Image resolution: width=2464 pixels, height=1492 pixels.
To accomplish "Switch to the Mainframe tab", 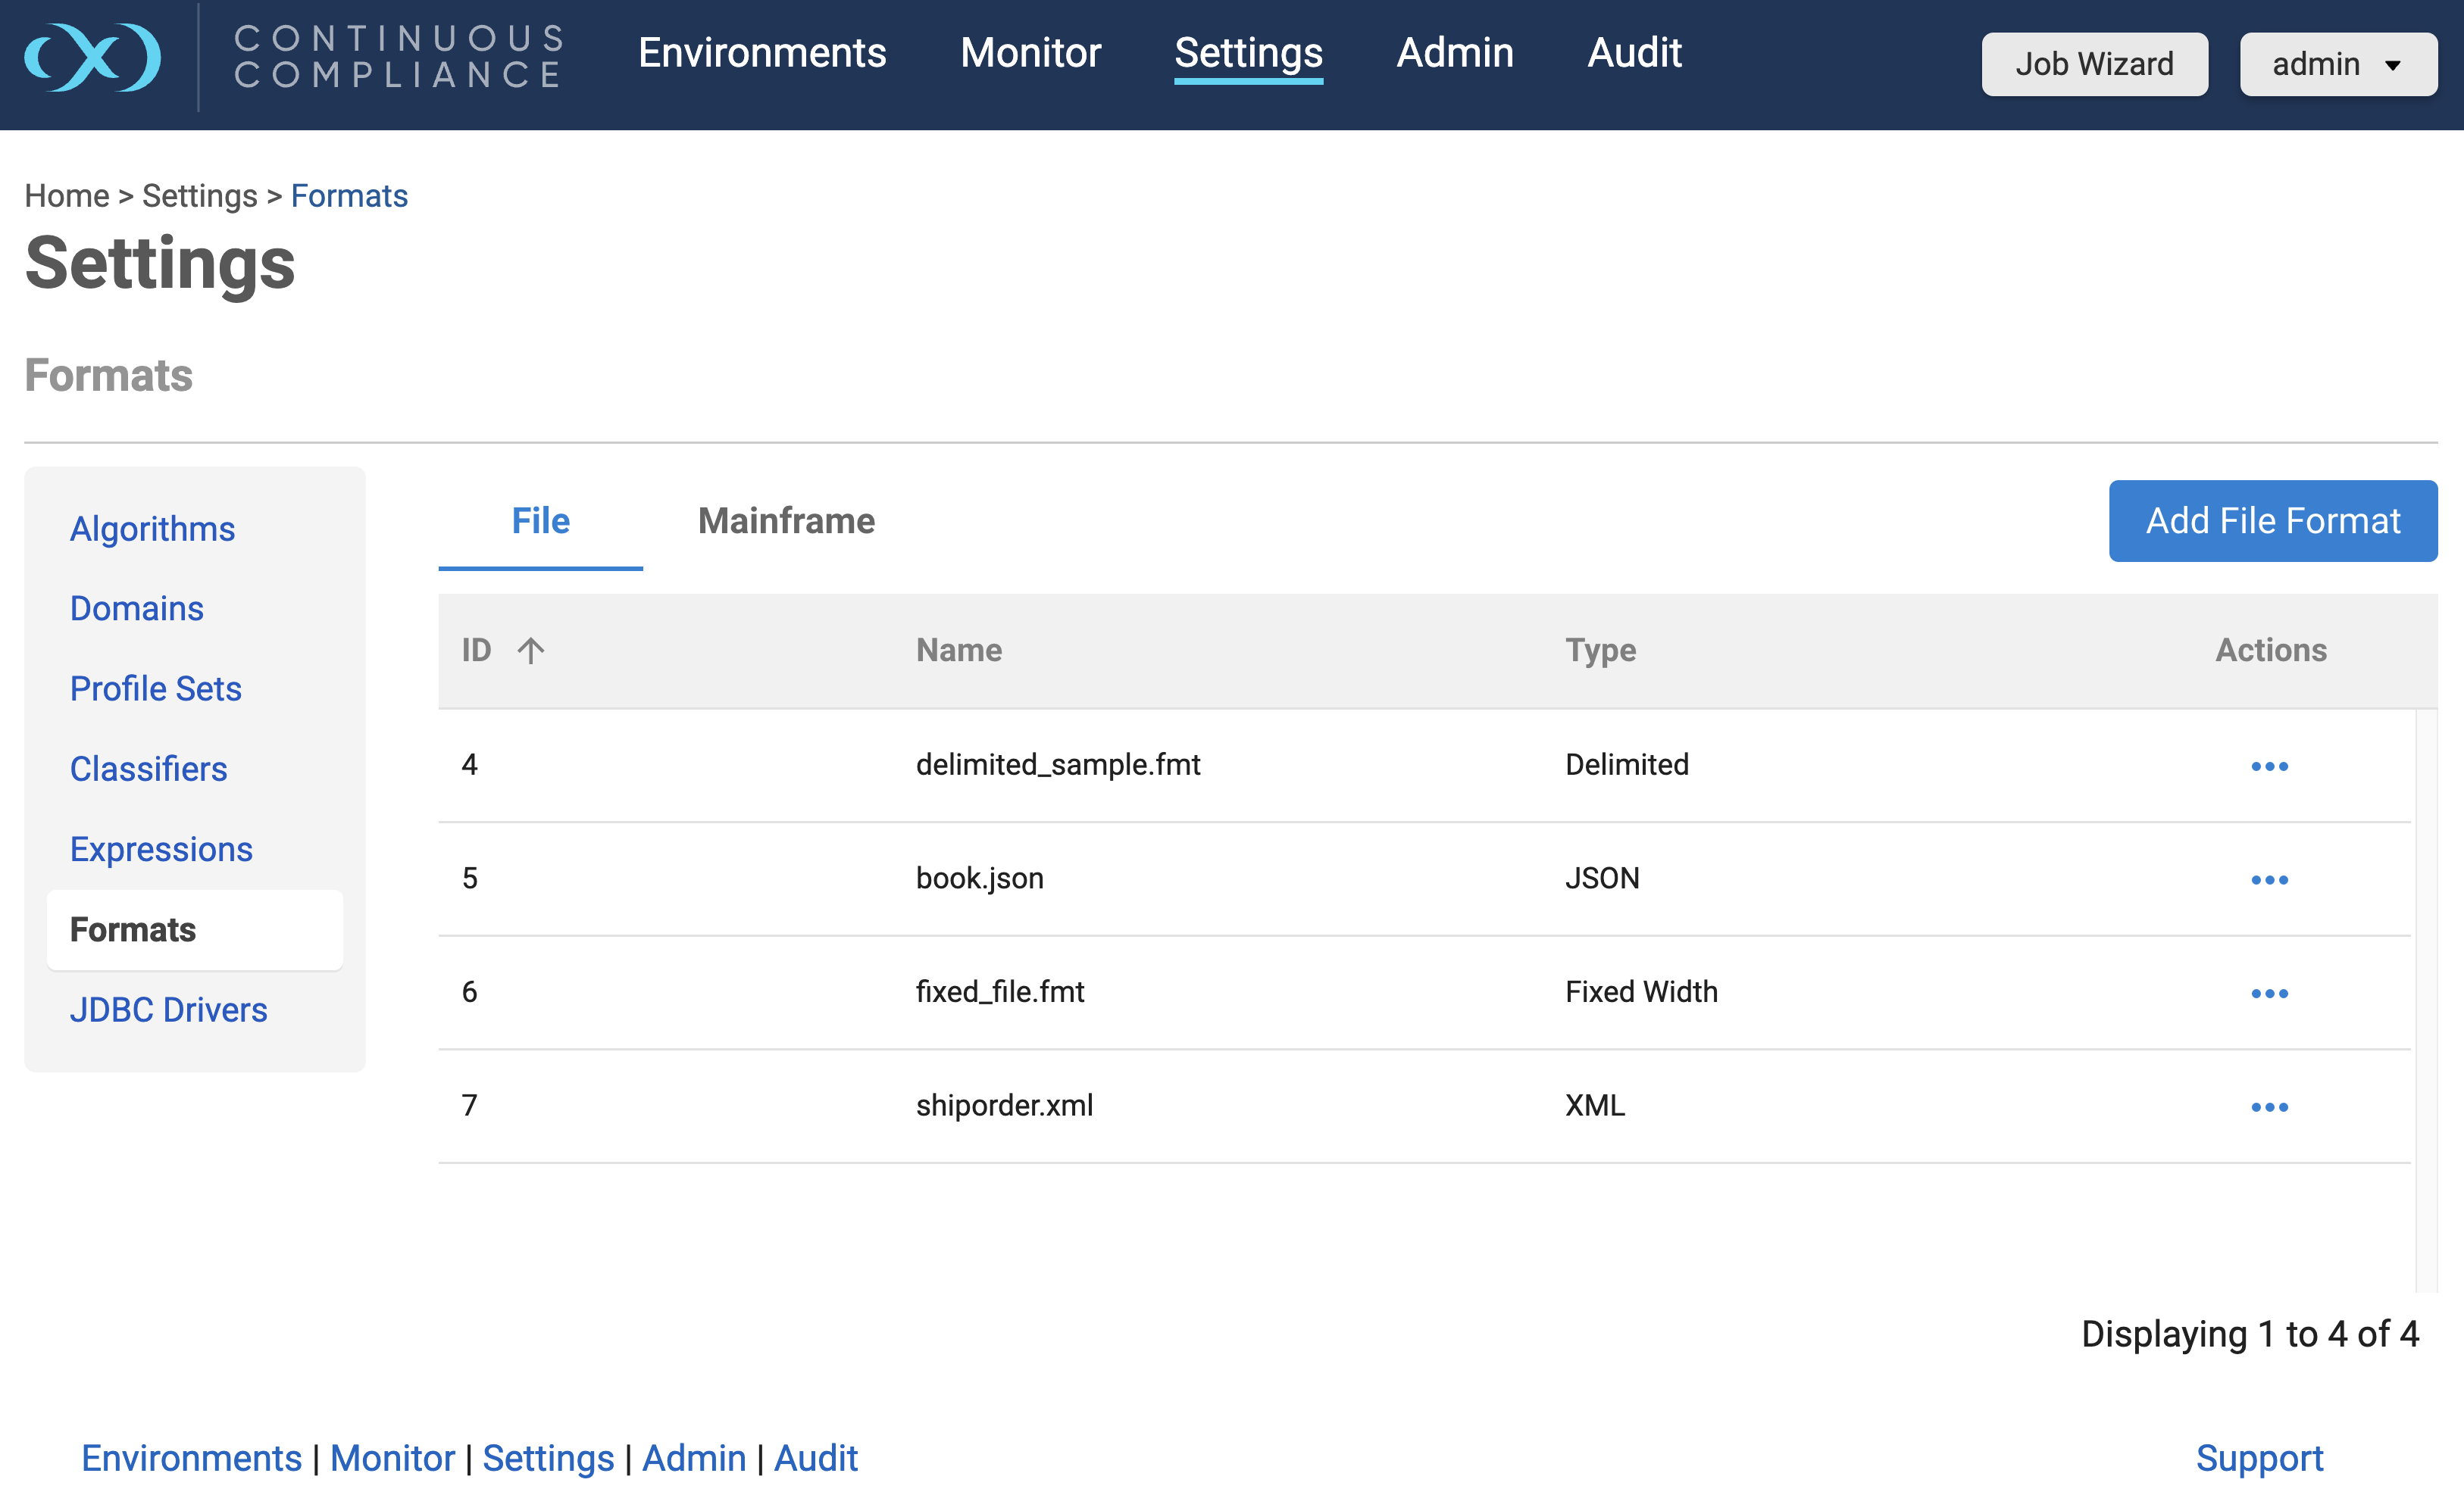I will coord(786,520).
